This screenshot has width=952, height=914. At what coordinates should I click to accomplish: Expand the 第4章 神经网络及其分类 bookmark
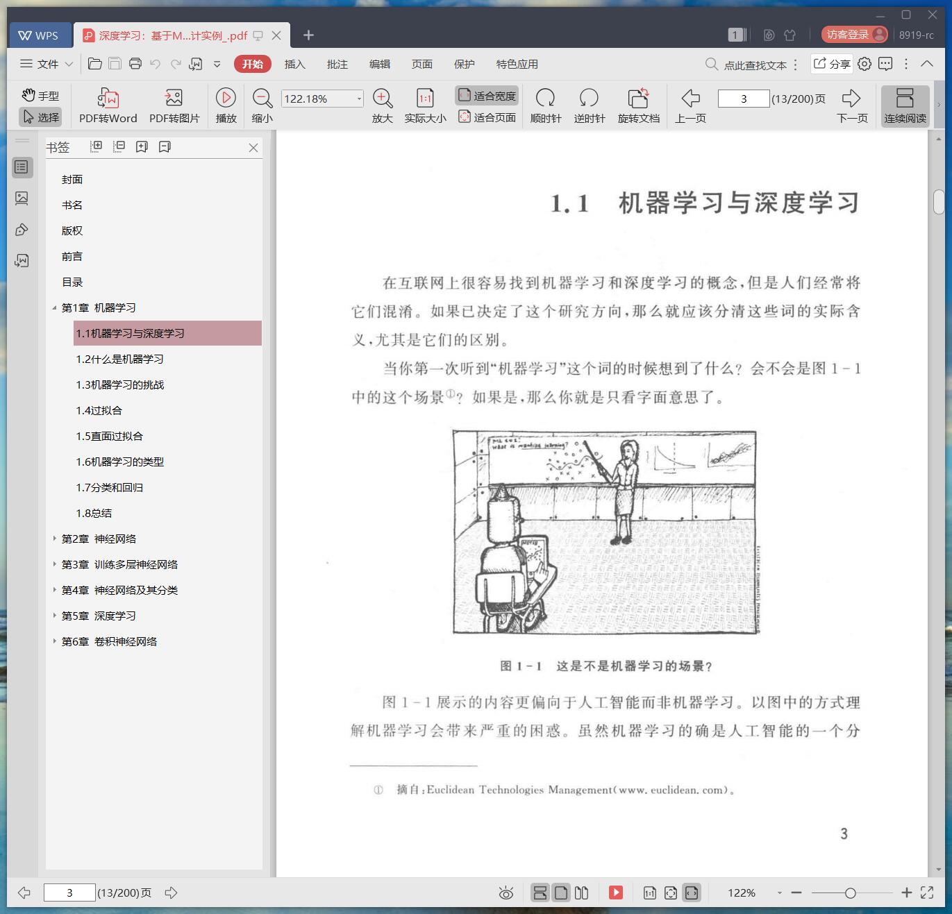coord(54,589)
